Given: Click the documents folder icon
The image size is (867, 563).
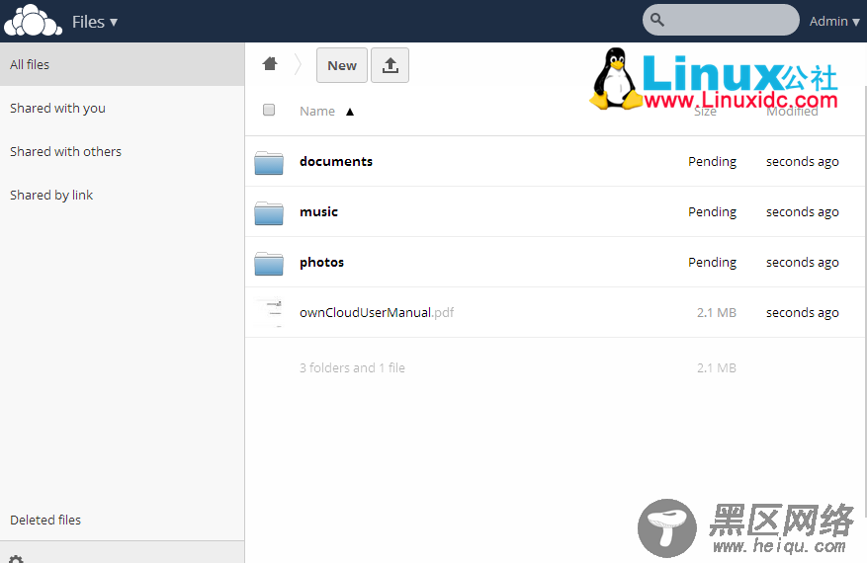Looking at the screenshot, I should tap(269, 162).
